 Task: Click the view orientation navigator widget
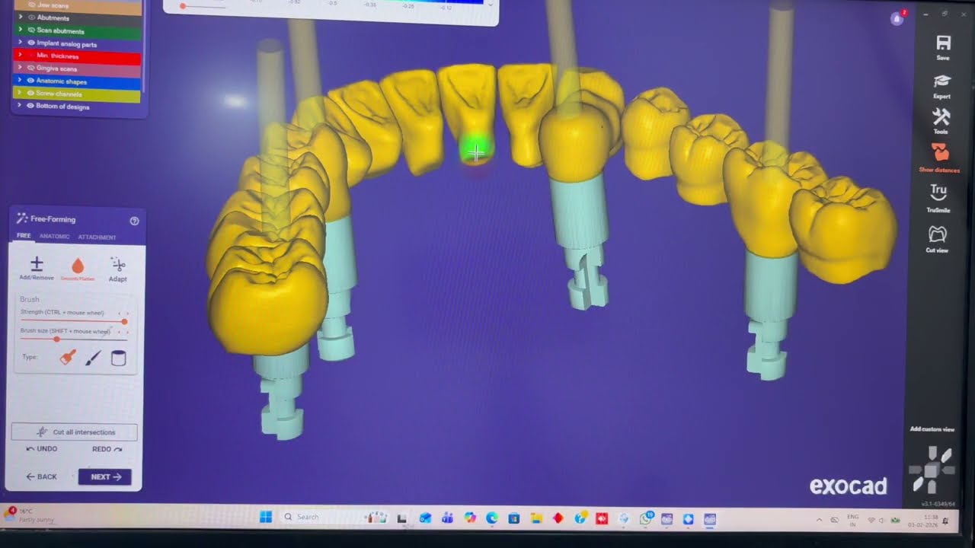pos(931,470)
